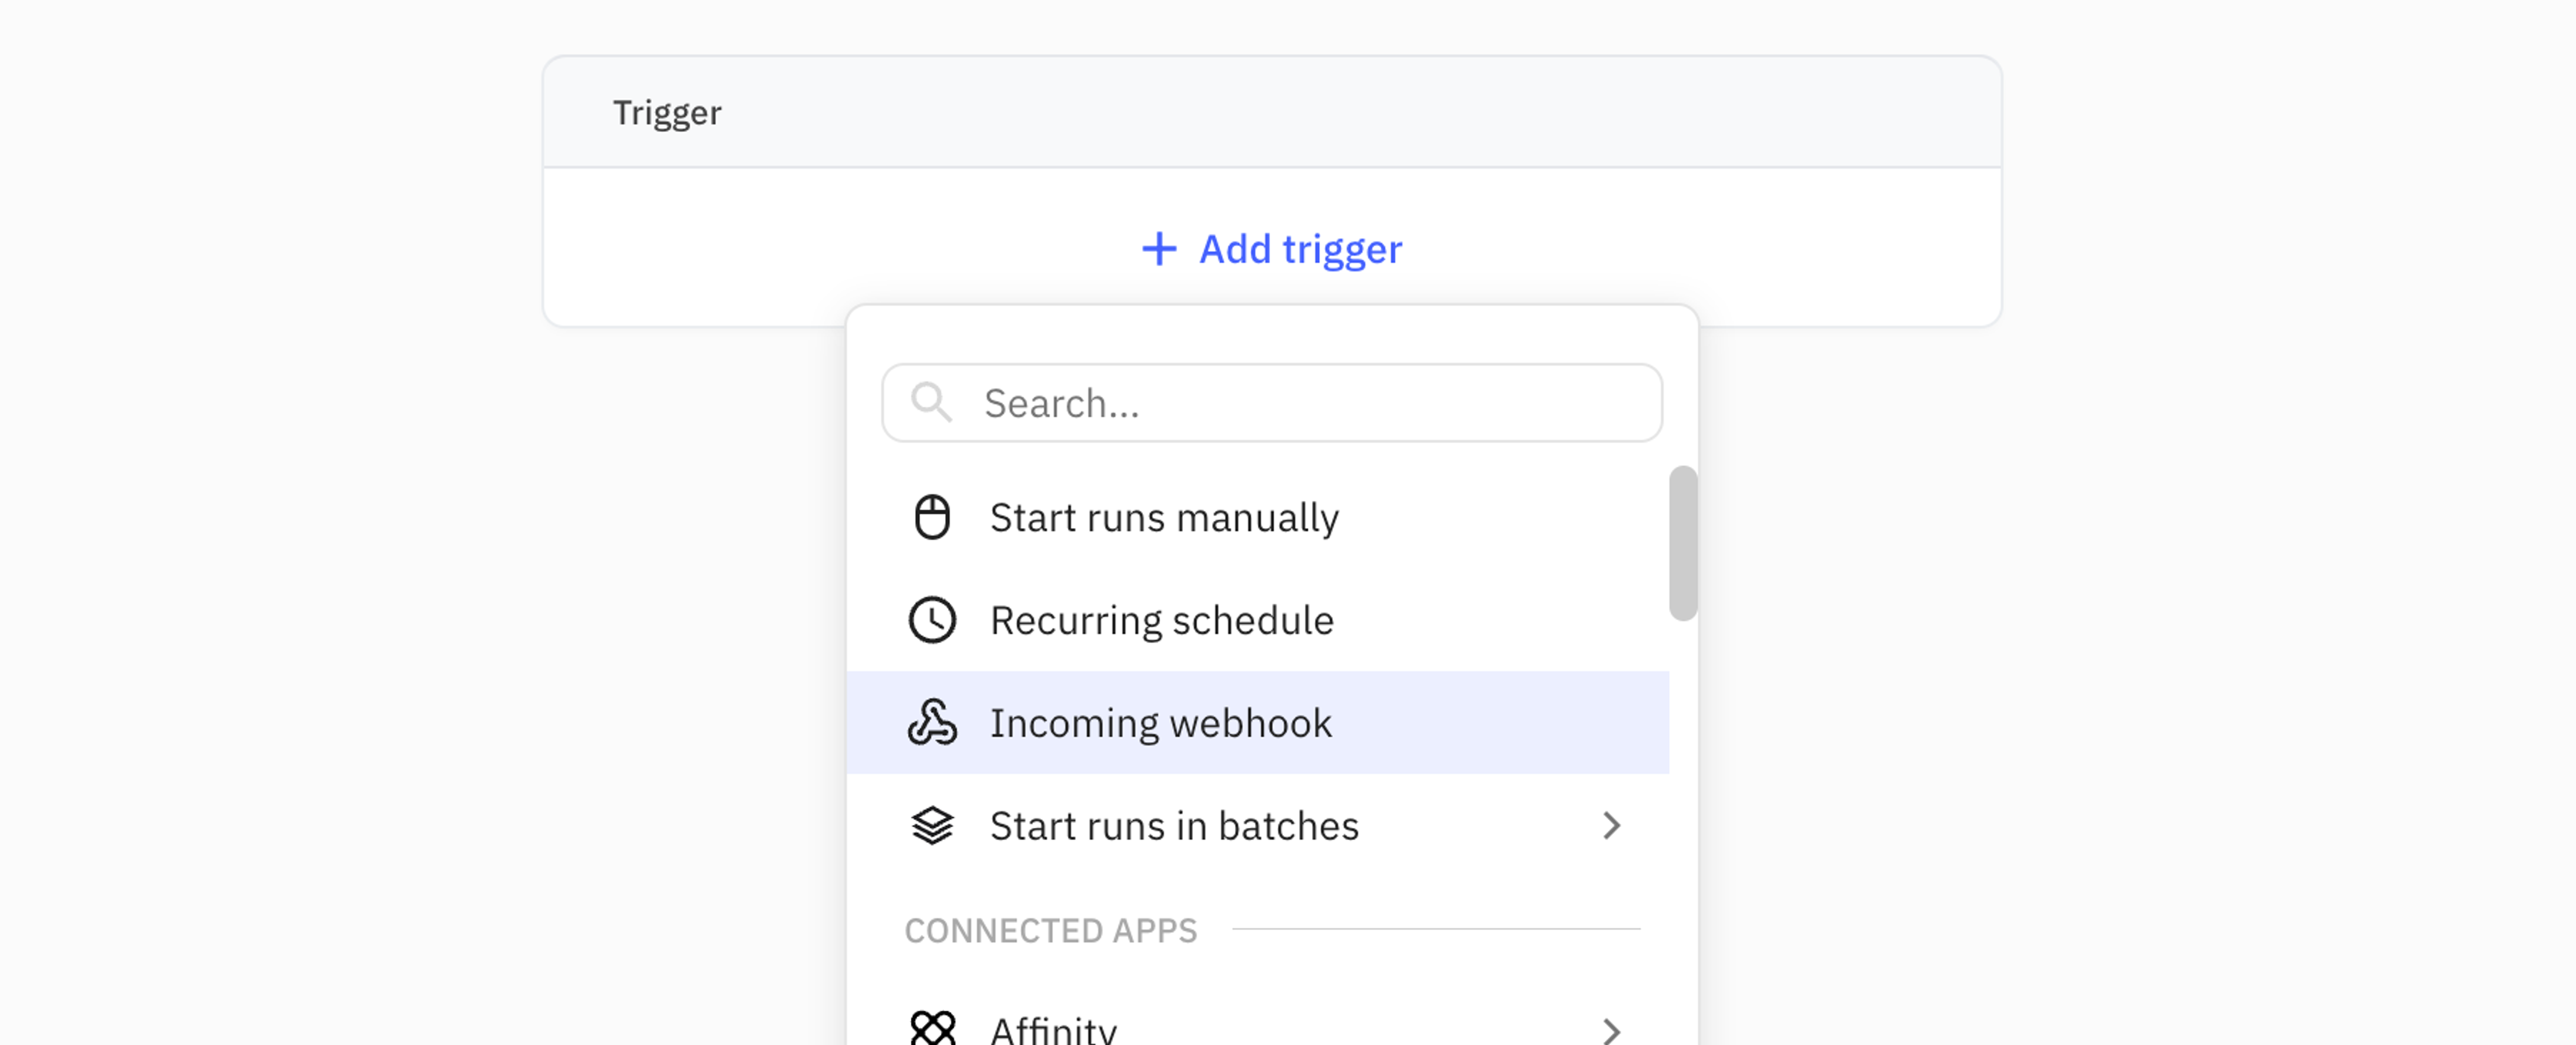Expand the Start runs in batches submenu

click(x=1175, y=825)
